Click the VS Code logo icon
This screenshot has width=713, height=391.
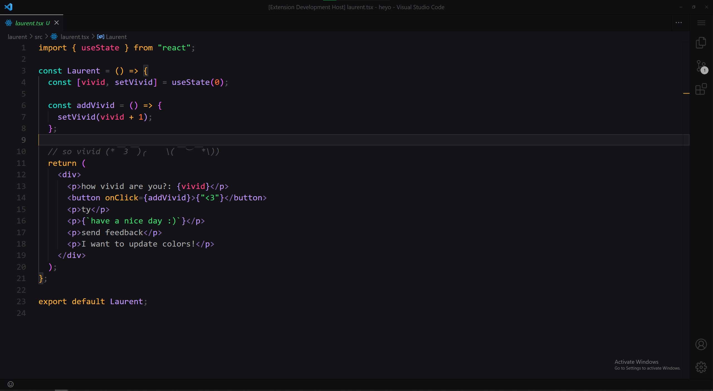tap(8, 7)
